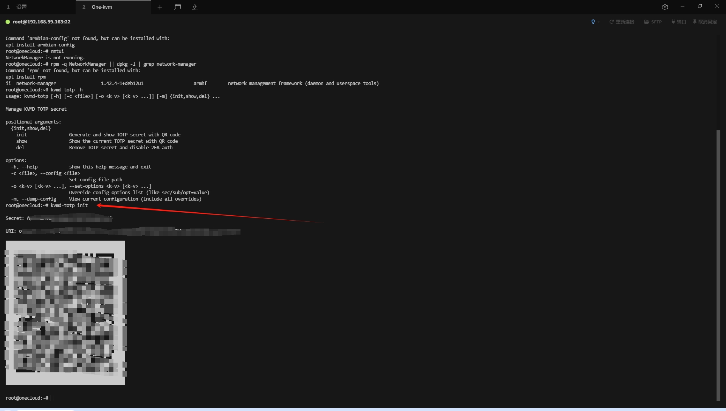Select the One-kvm terminal tab

click(113, 7)
